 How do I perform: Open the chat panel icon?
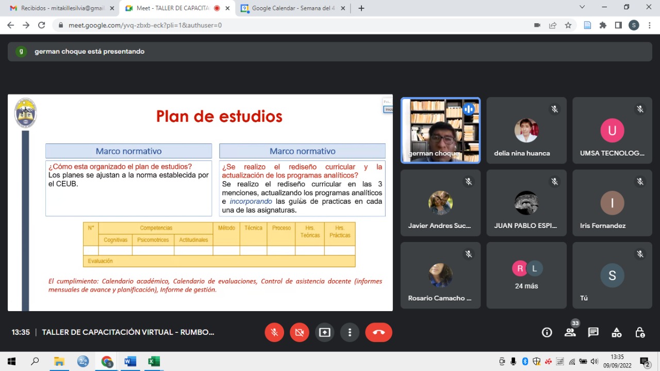593,332
